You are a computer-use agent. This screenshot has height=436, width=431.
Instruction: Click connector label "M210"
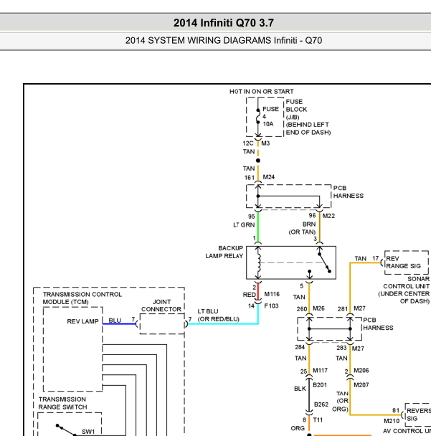pos(392,421)
